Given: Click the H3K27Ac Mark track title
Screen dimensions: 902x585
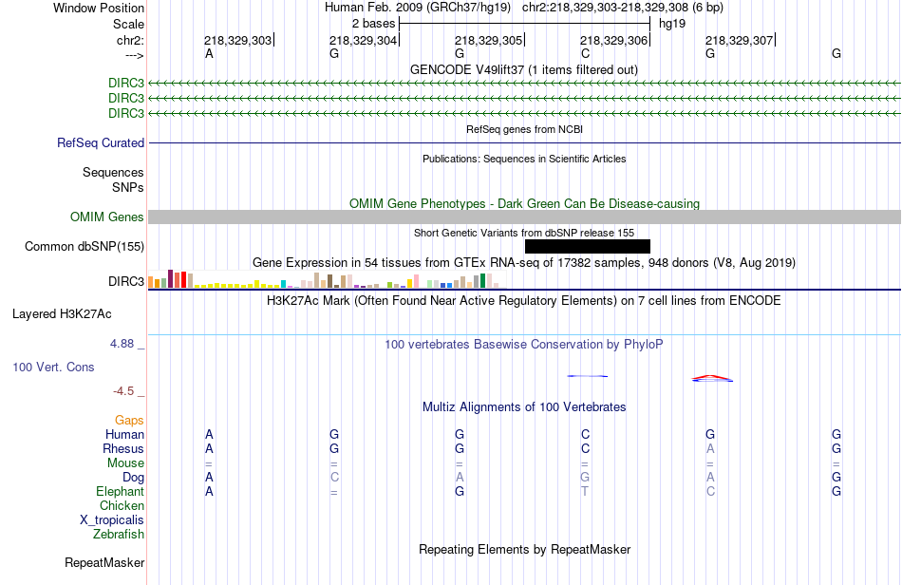Looking at the screenshot, I should [x=524, y=300].
